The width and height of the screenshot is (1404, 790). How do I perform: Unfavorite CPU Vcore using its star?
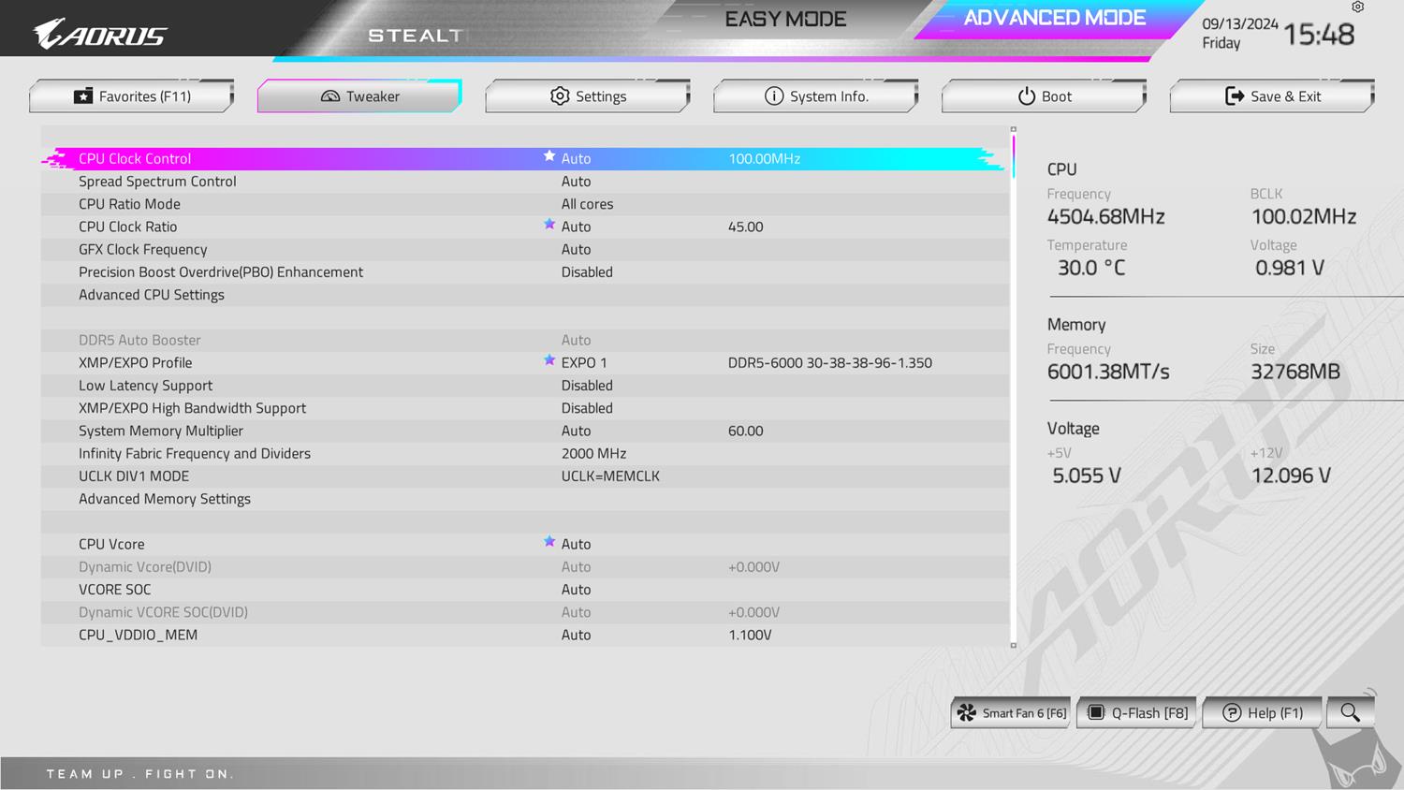coord(549,542)
